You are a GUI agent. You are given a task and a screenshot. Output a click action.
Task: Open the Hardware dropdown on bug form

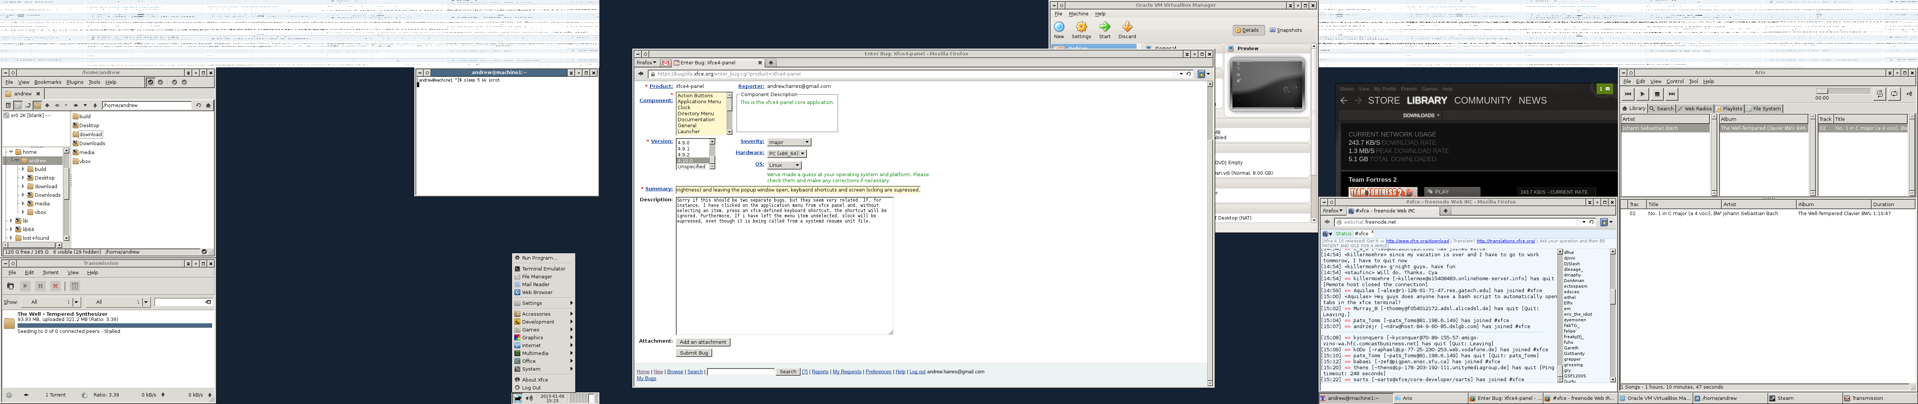(787, 153)
